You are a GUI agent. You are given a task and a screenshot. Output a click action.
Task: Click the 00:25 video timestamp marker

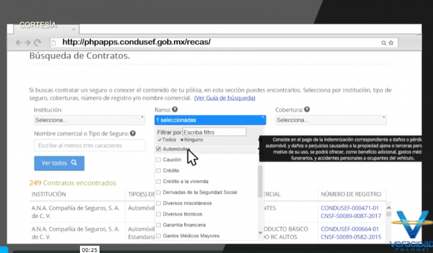click(x=89, y=250)
